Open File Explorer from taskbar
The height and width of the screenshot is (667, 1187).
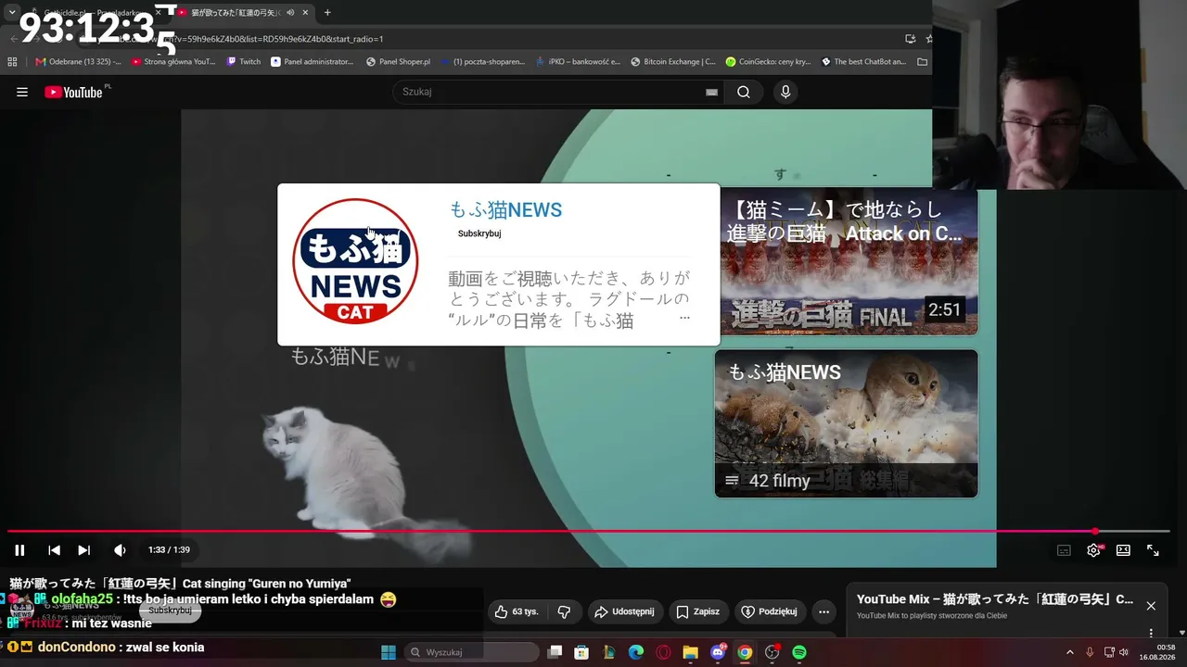tap(690, 652)
